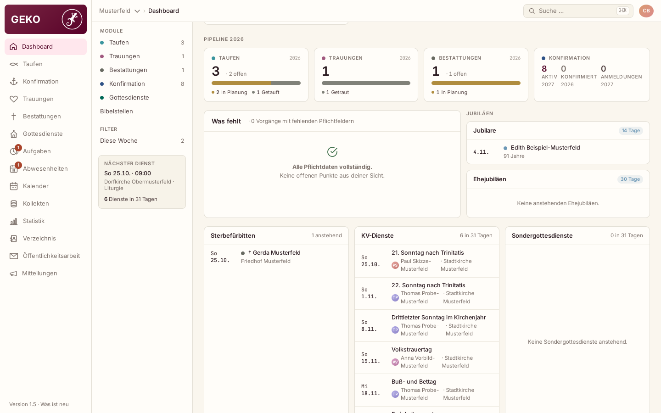The image size is (661, 413).
Task: Click the 14 Tage badge on Jubilare
Action: [x=631, y=131]
